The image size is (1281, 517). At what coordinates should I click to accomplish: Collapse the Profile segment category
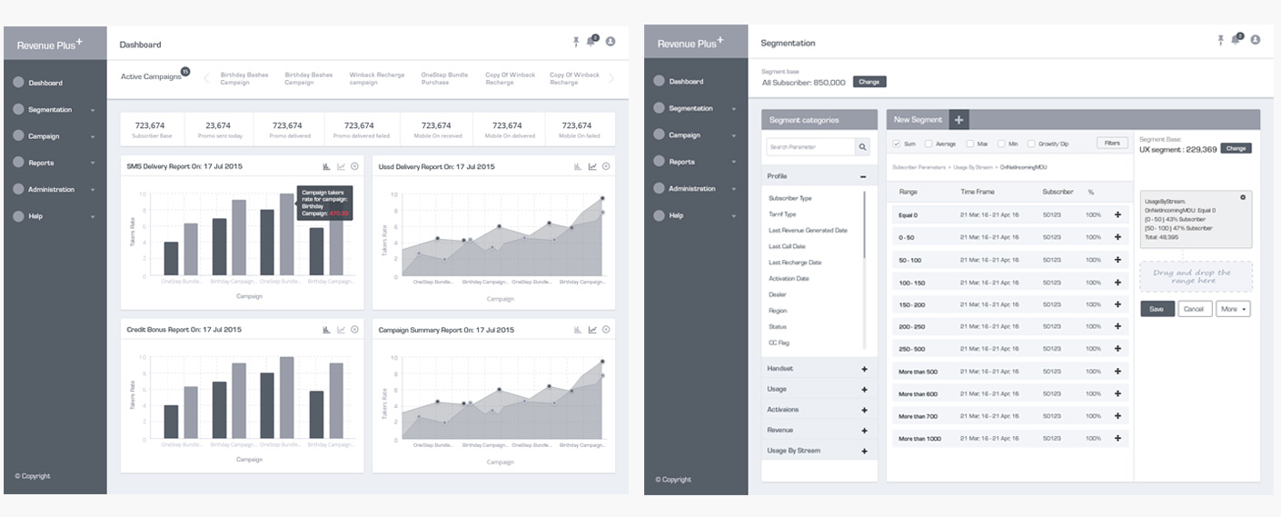click(863, 177)
